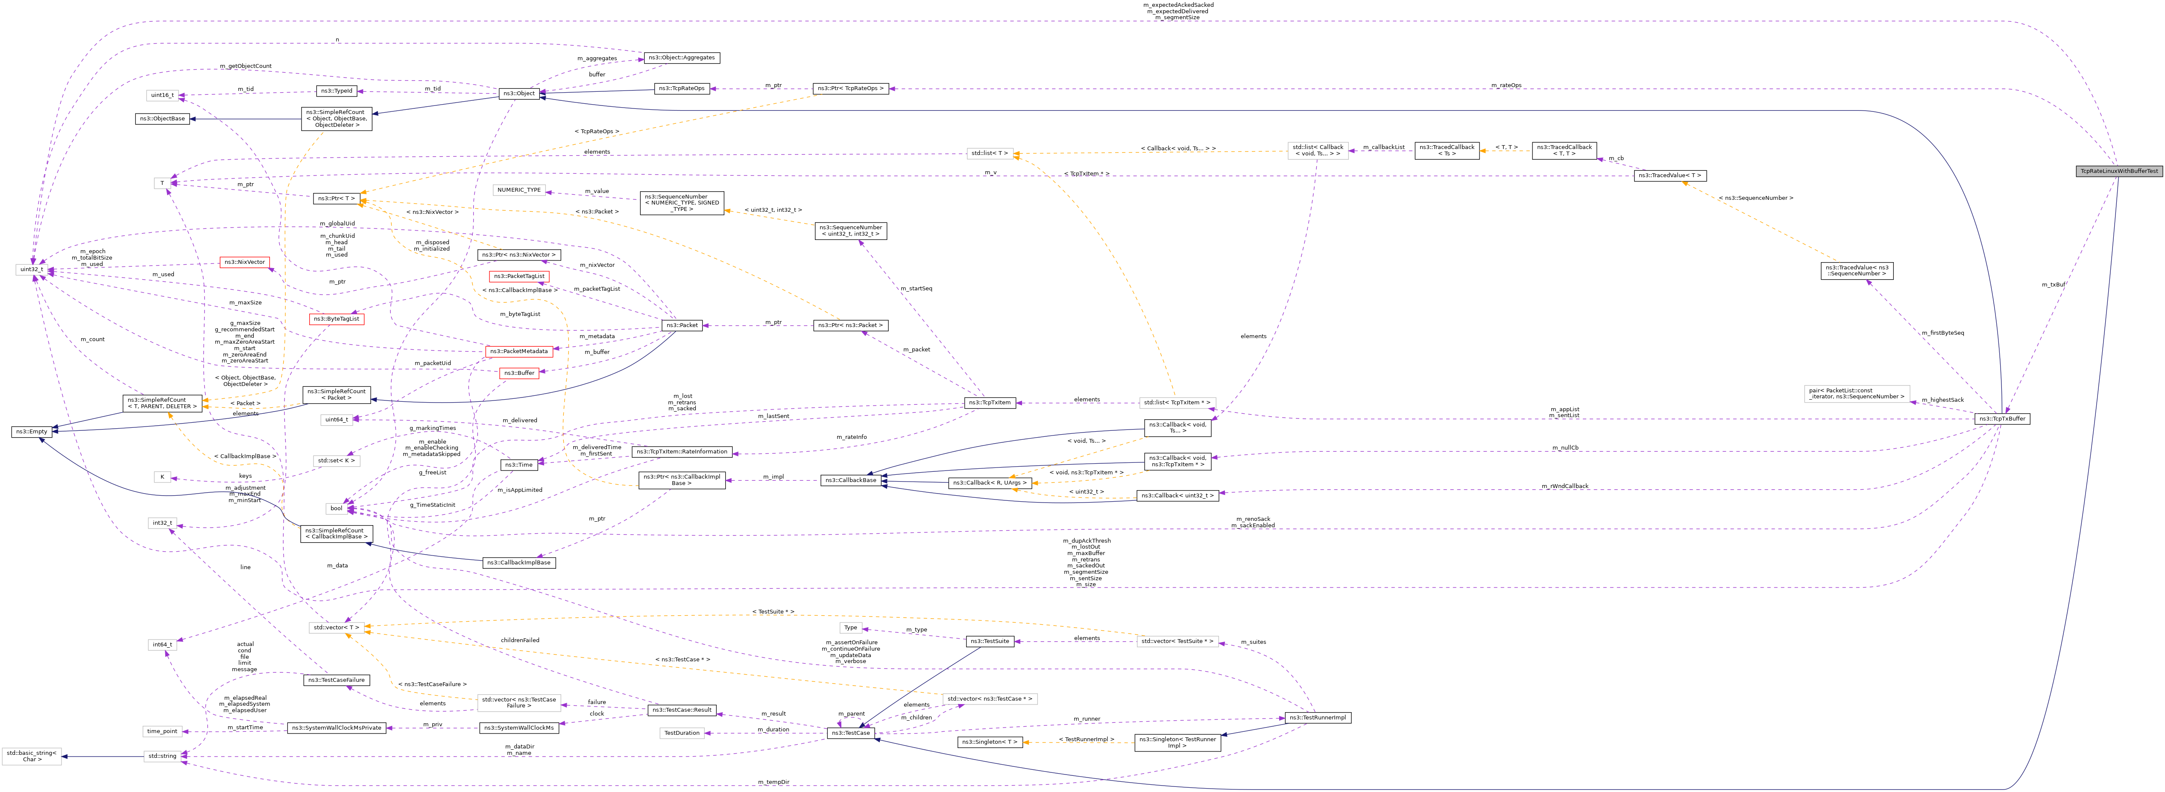Open ns3::SimpleRefCount< CallbackImplBase > node
2165x792 pixels.
tap(336, 533)
